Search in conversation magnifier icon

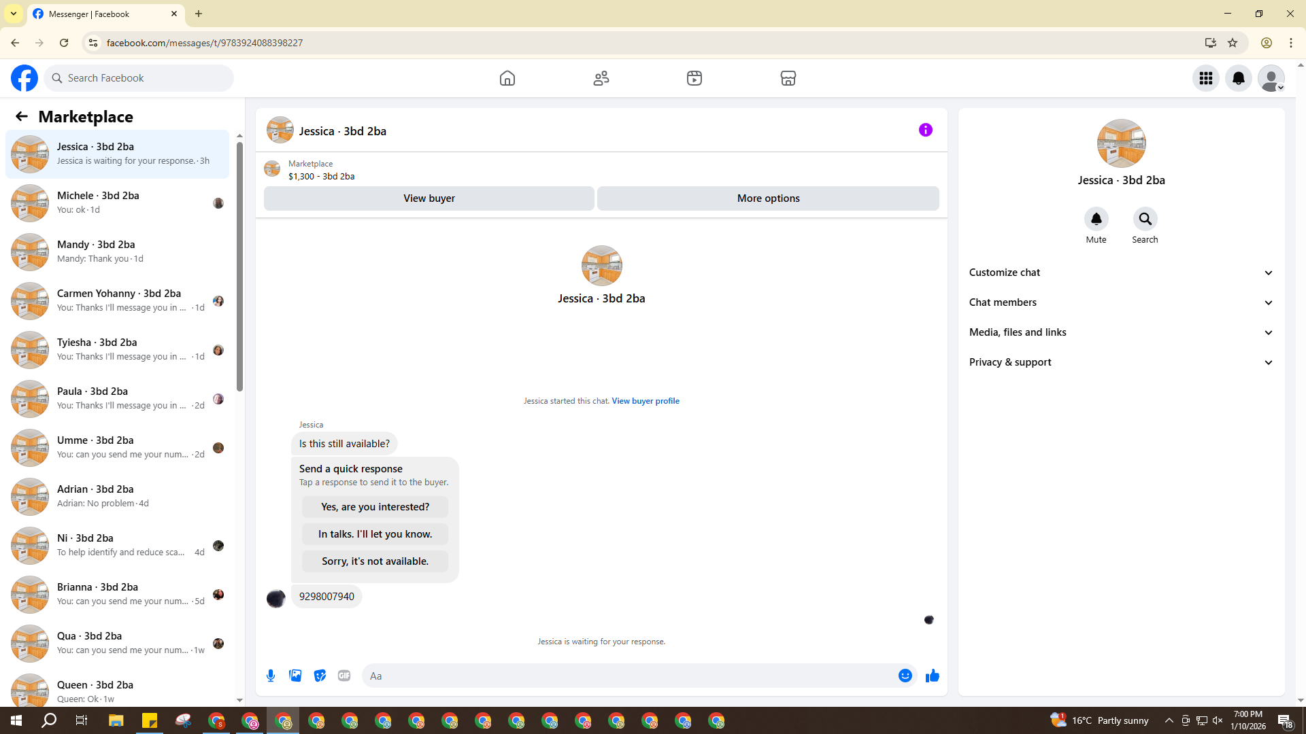(x=1145, y=219)
